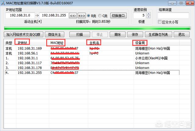The height and width of the screenshot is (131, 195).
Task: Click the 极速 speed label
Action: pyautogui.click(x=142, y=22)
